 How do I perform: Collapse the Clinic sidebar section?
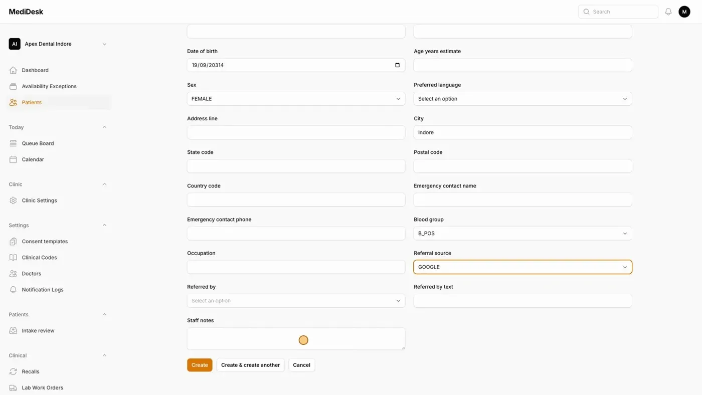104,184
